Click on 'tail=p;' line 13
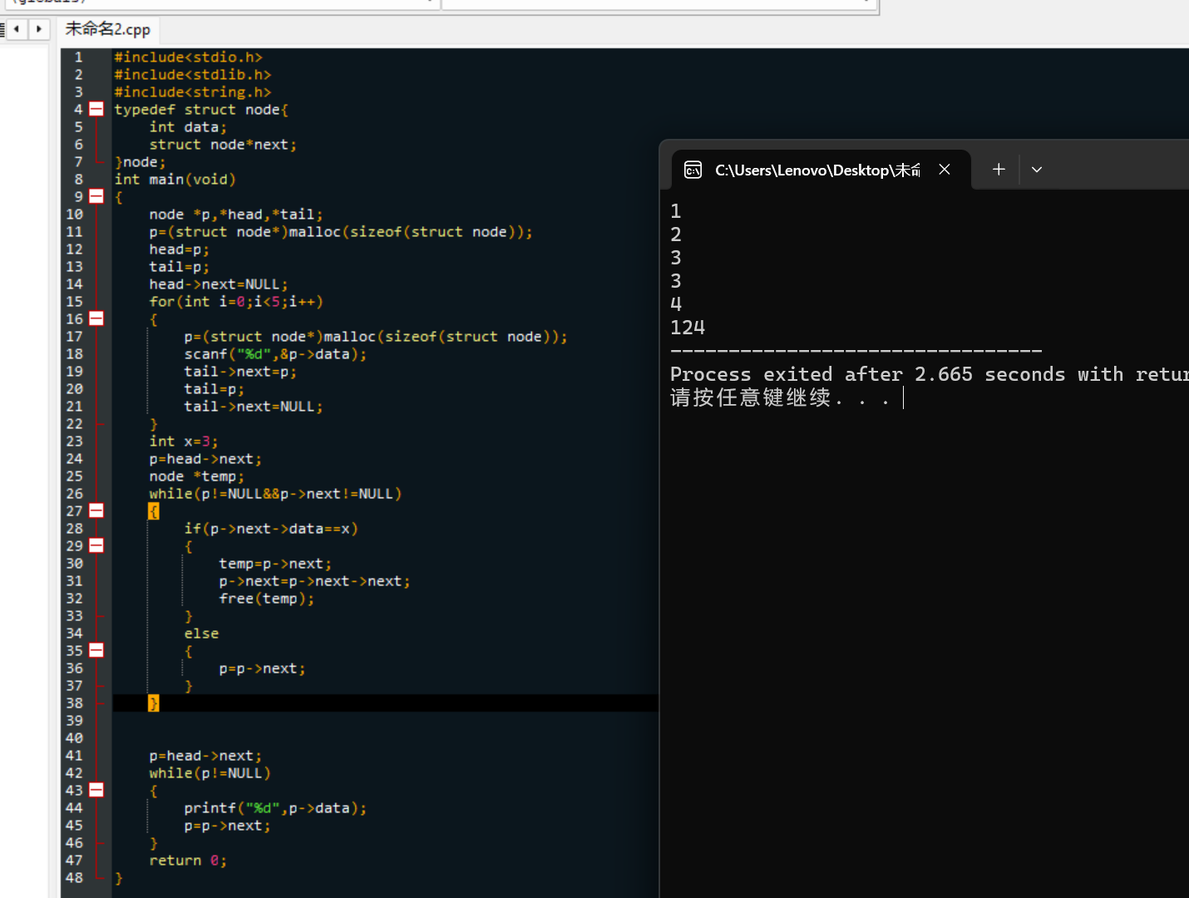Screen dimensions: 1189x898 tap(180, 267)
